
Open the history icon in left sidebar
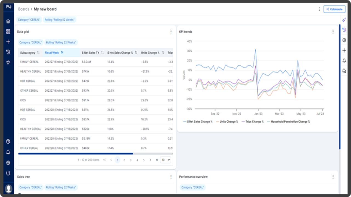pos(8,52)
